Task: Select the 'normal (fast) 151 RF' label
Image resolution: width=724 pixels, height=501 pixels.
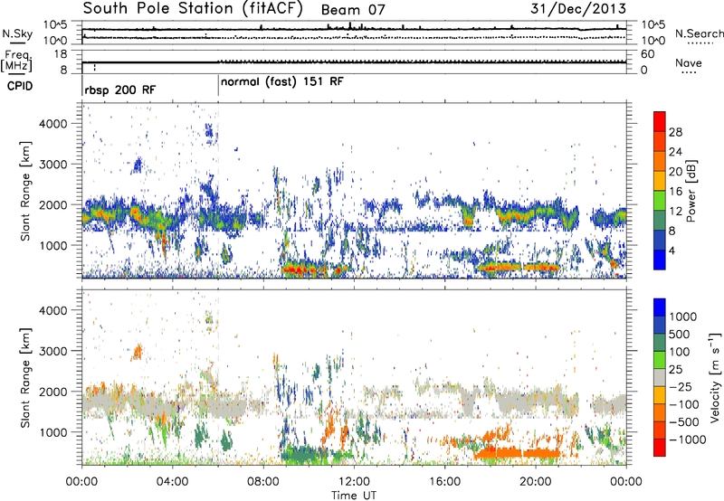Action: (x=282, y=82)
